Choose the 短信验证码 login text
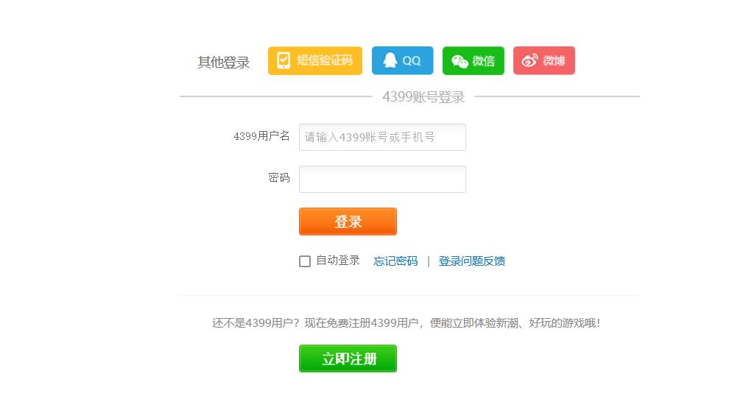The height and width of the screenshot is (413, 746). [x=325, y=60]
